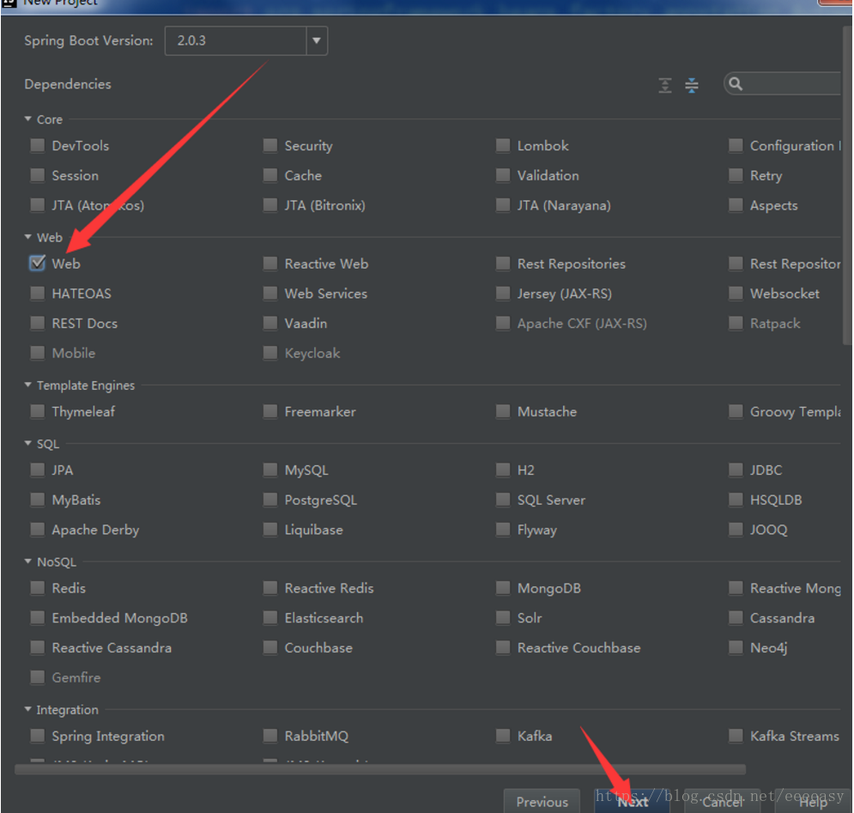Check the Freemarker checkbox
This screenshot has height=813, width=854.
pyautogui.click(x=270, y=411)
